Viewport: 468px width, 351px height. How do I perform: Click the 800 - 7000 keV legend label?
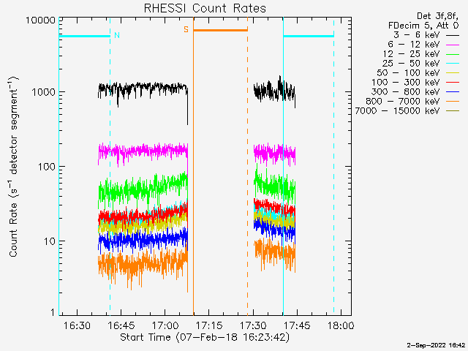pos(403,102)
